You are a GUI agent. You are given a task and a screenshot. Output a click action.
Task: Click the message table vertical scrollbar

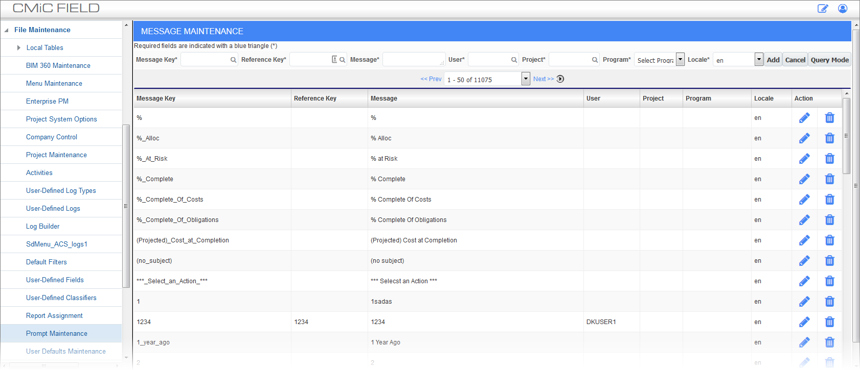(x=846, y=136)
